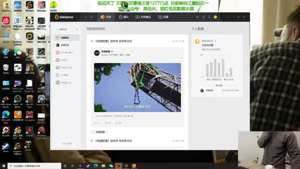Open the obs64 desktop shortcut

pyautogui.click(x=18, y=101)
